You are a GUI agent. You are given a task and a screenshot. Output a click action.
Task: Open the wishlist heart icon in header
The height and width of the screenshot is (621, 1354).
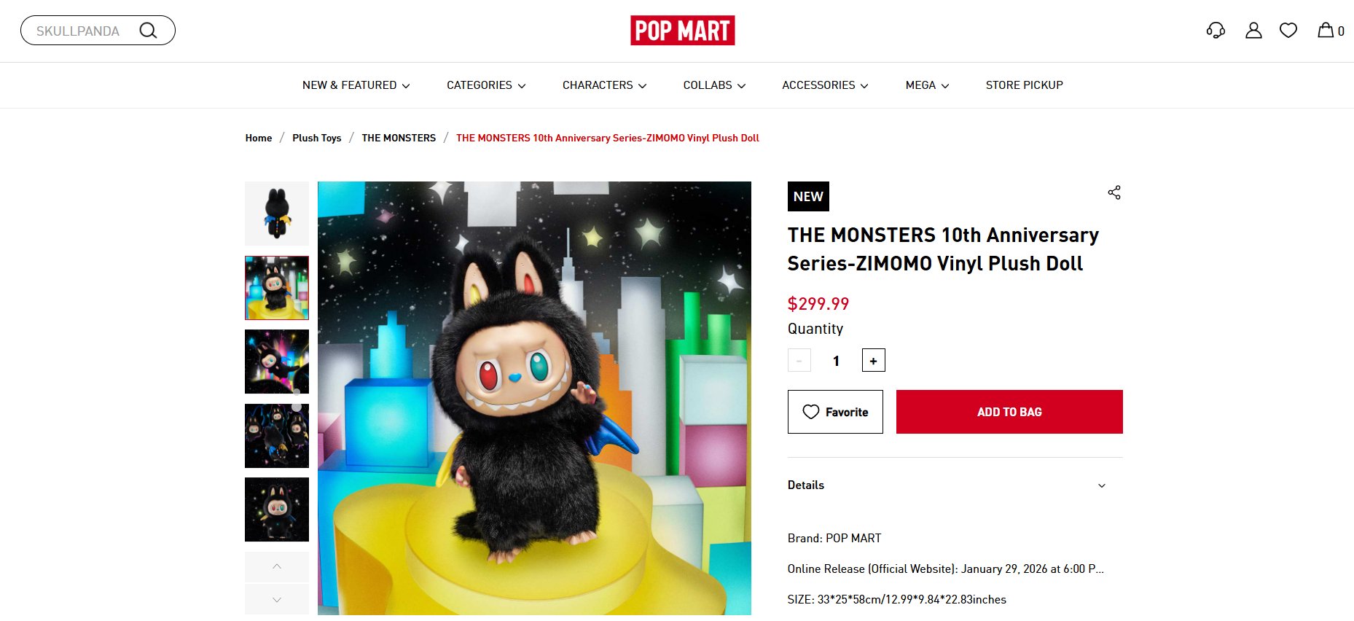pyautogui.click(x=1288, y=31)
